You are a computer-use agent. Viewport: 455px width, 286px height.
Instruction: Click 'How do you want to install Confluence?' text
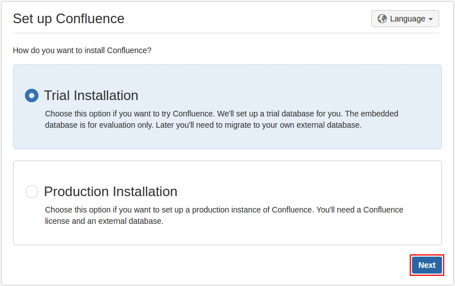point(82,50)
